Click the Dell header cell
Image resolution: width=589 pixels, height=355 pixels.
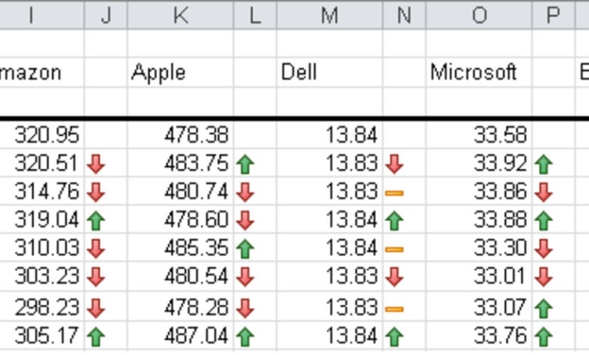329,72
